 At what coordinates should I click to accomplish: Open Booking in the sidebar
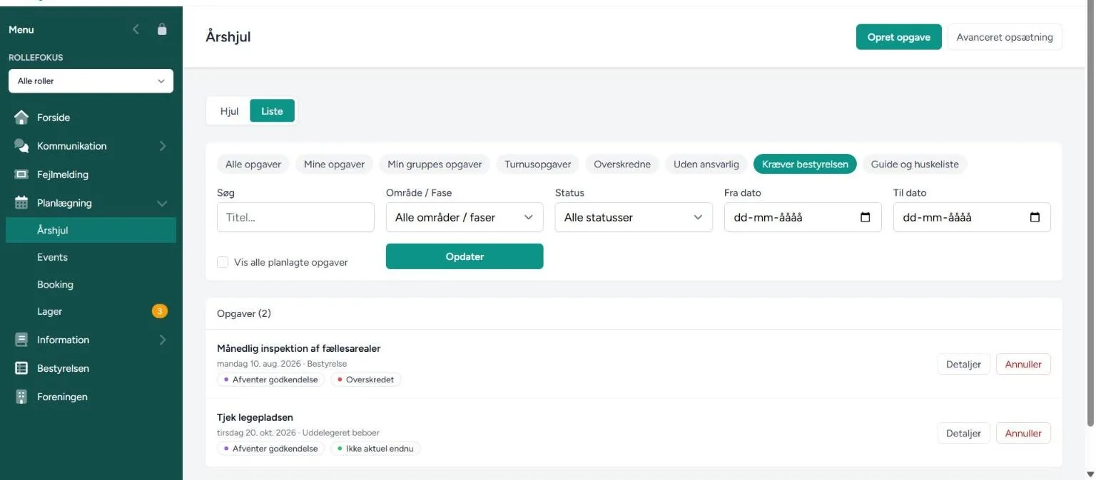coord(91,284)
